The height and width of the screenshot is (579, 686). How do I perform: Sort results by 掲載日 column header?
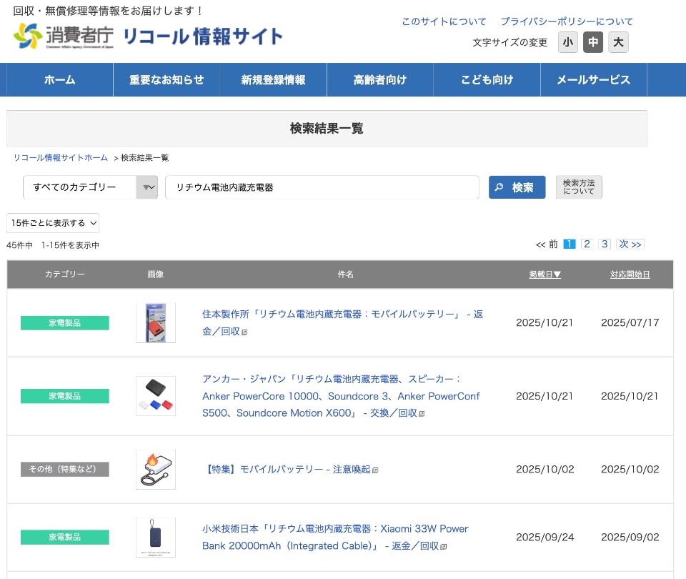click(545, 274)
